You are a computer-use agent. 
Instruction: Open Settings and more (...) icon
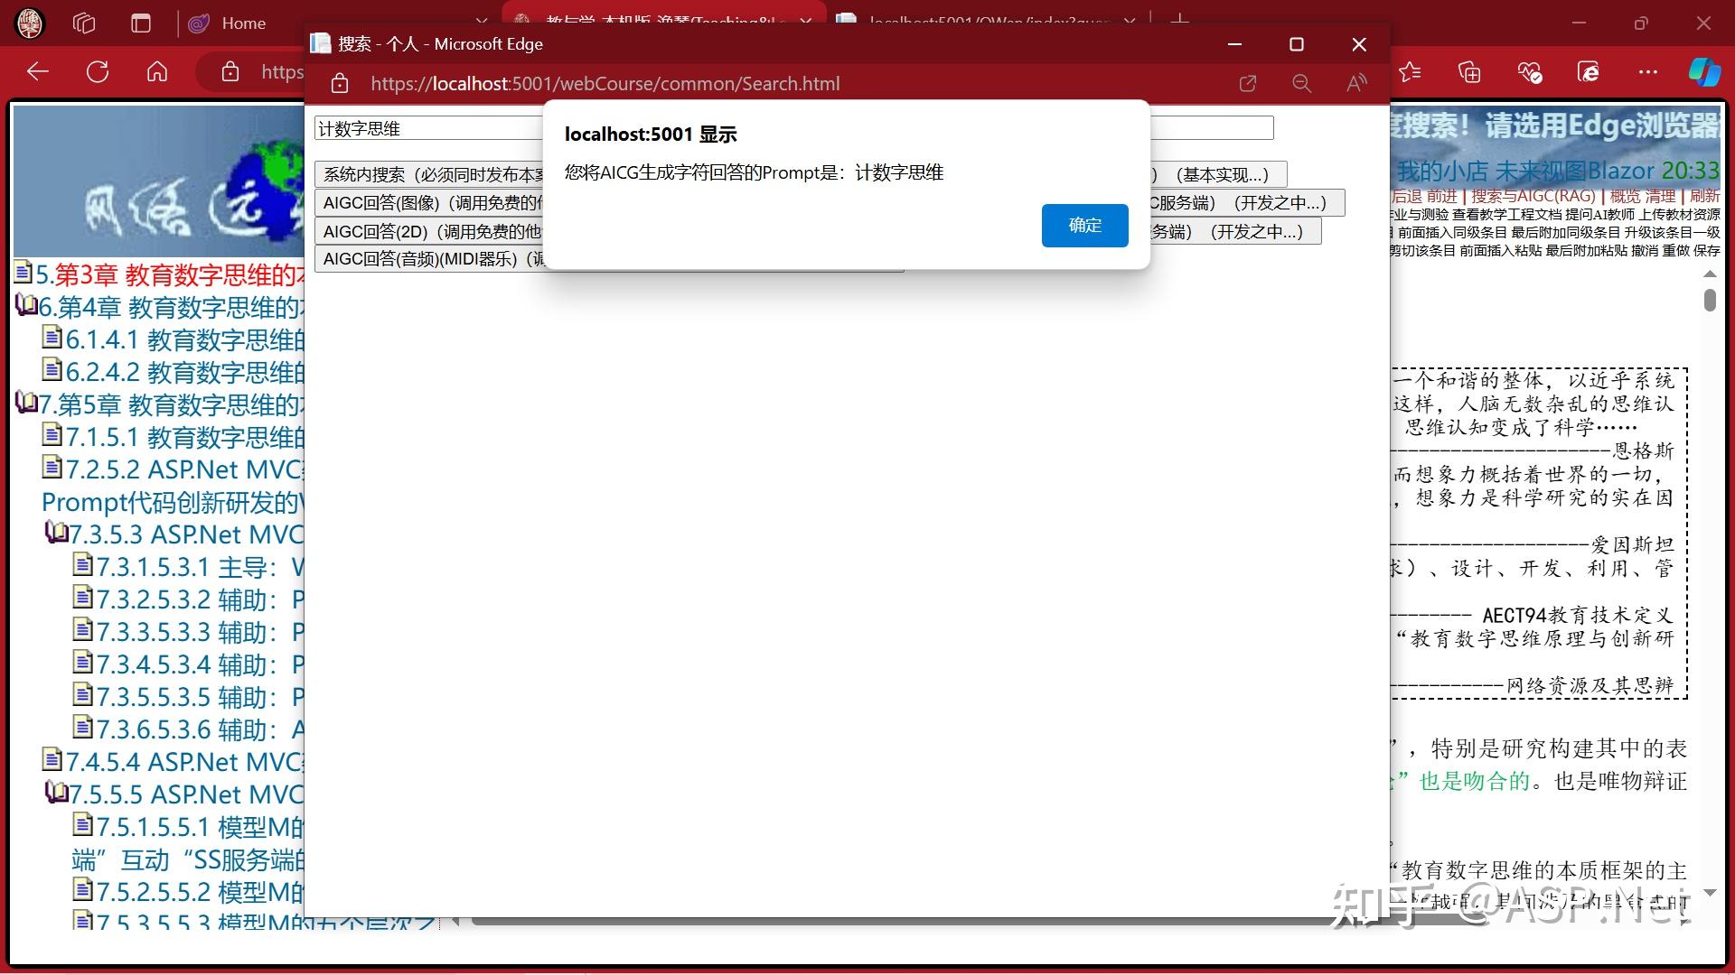click(1648, 72)
